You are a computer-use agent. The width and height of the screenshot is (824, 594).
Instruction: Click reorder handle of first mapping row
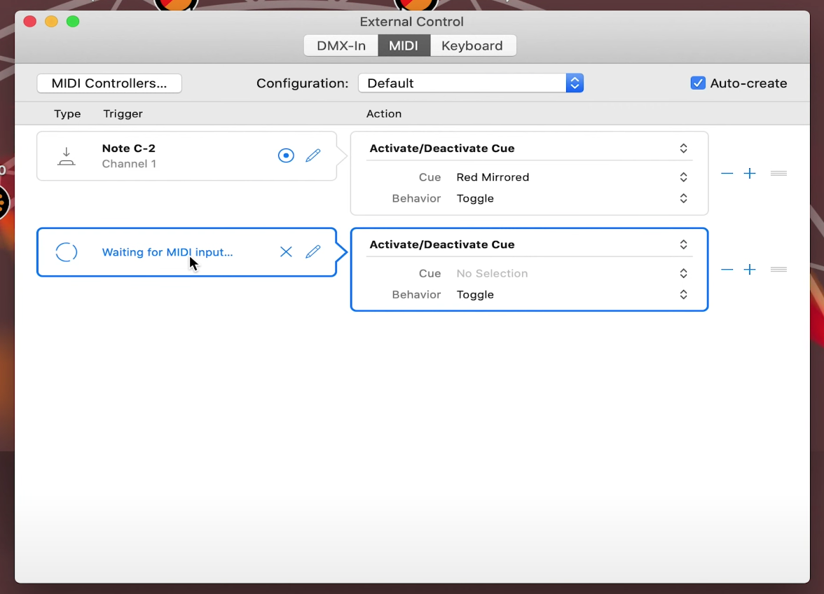click(x=778, y=174)
